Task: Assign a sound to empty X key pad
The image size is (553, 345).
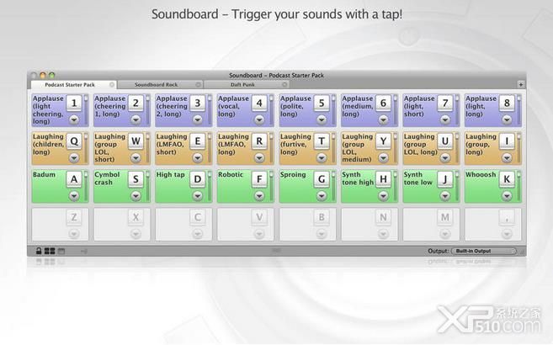Action: (122, 224)
